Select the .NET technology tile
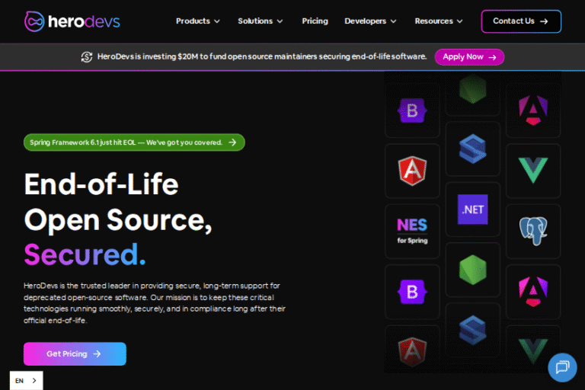This screenshot has width=585, height=390. coord(472,209)
